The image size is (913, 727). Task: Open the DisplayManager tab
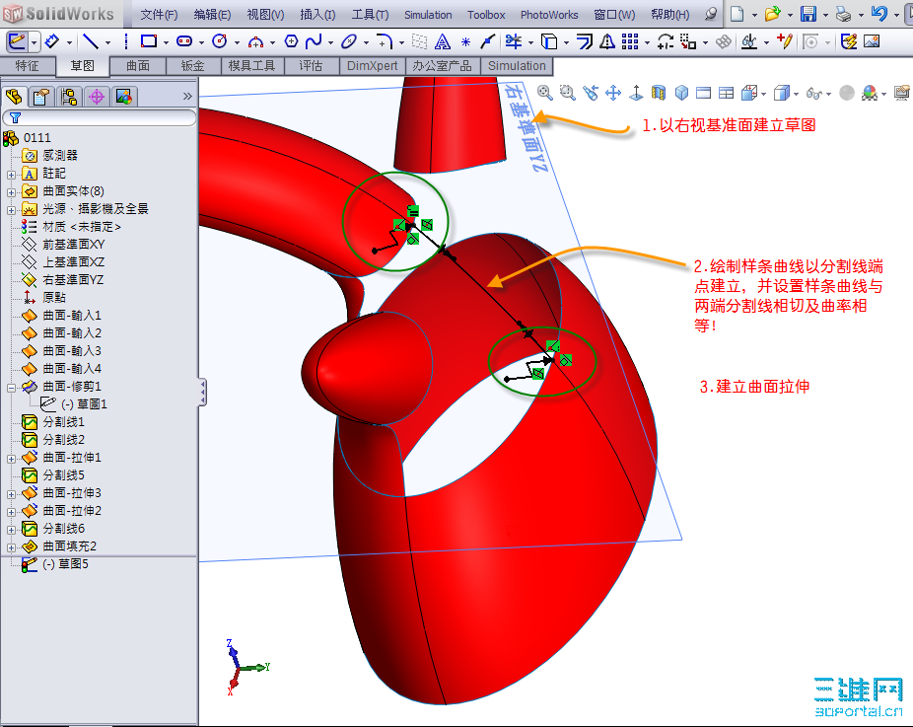[x=124, y=97]
